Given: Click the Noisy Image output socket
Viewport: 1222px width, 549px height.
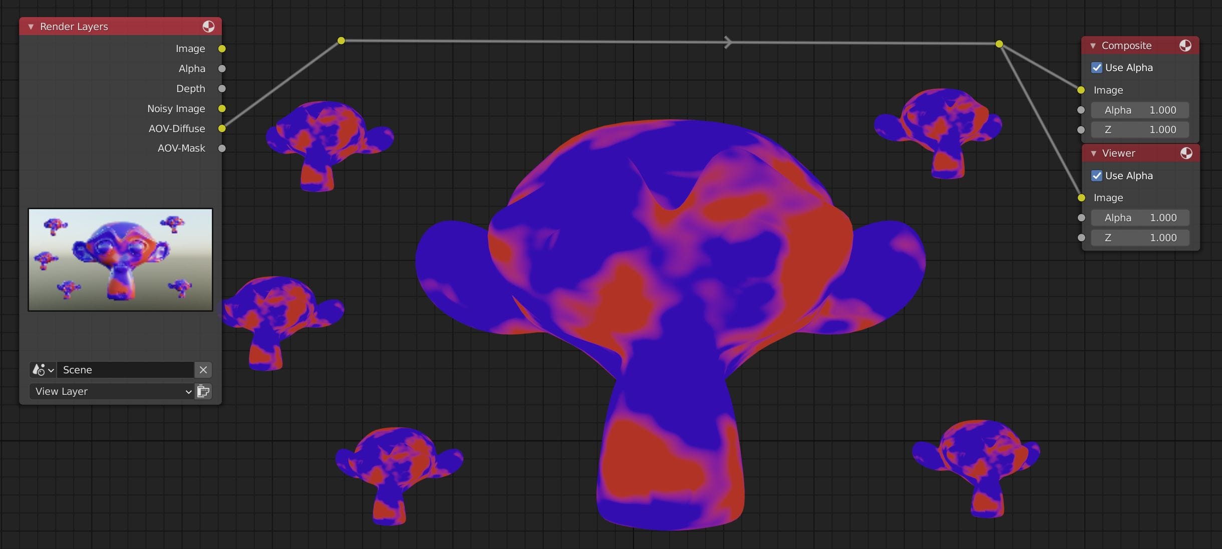Looking at the screenshot, I should tap(222, 108).
